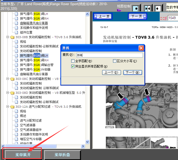The image size is (178, 160).
Task: Select folder icon of 303-08D V8 机械增压型
Action: click(12, 93)
